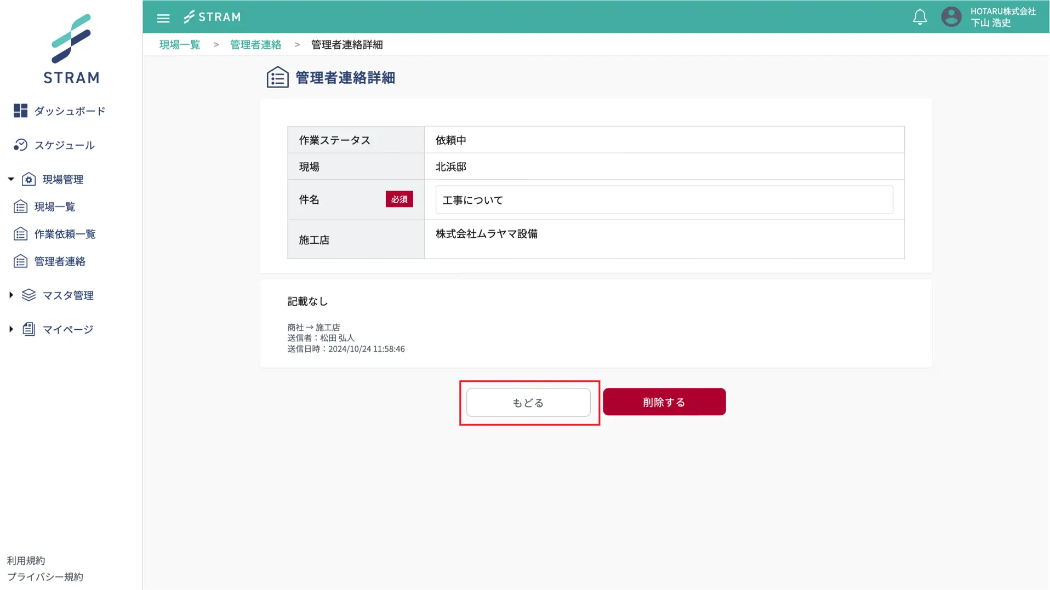Open the notification bell icon

click(920, 17)
